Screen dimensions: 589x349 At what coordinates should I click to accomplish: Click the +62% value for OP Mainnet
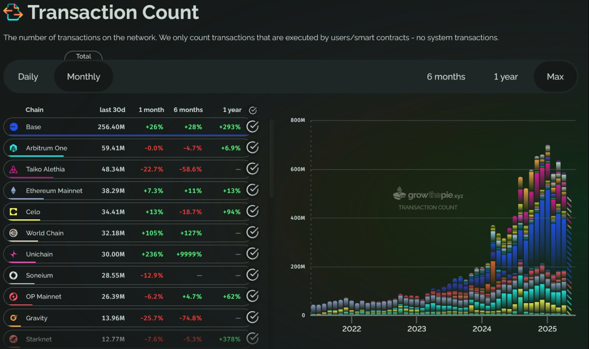(x=232, y=296)
